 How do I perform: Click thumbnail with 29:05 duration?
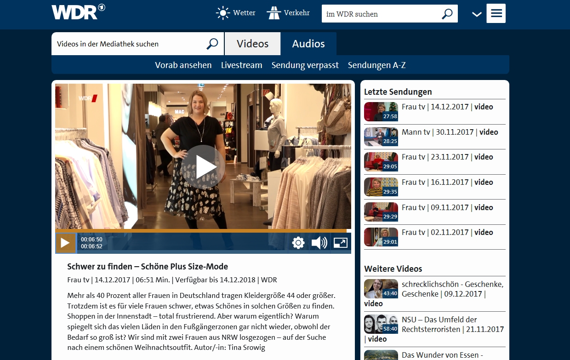click(381, 162)
